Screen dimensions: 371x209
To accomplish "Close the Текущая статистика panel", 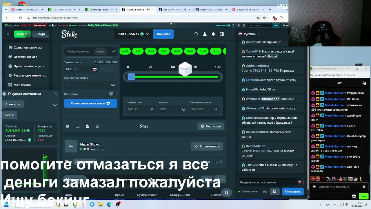I will pyautogui.click(x=56, y=94).
